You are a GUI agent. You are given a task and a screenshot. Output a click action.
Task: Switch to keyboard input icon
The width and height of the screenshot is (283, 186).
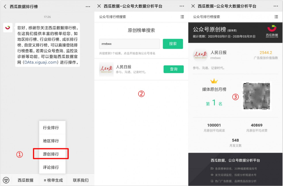point(6,180)
